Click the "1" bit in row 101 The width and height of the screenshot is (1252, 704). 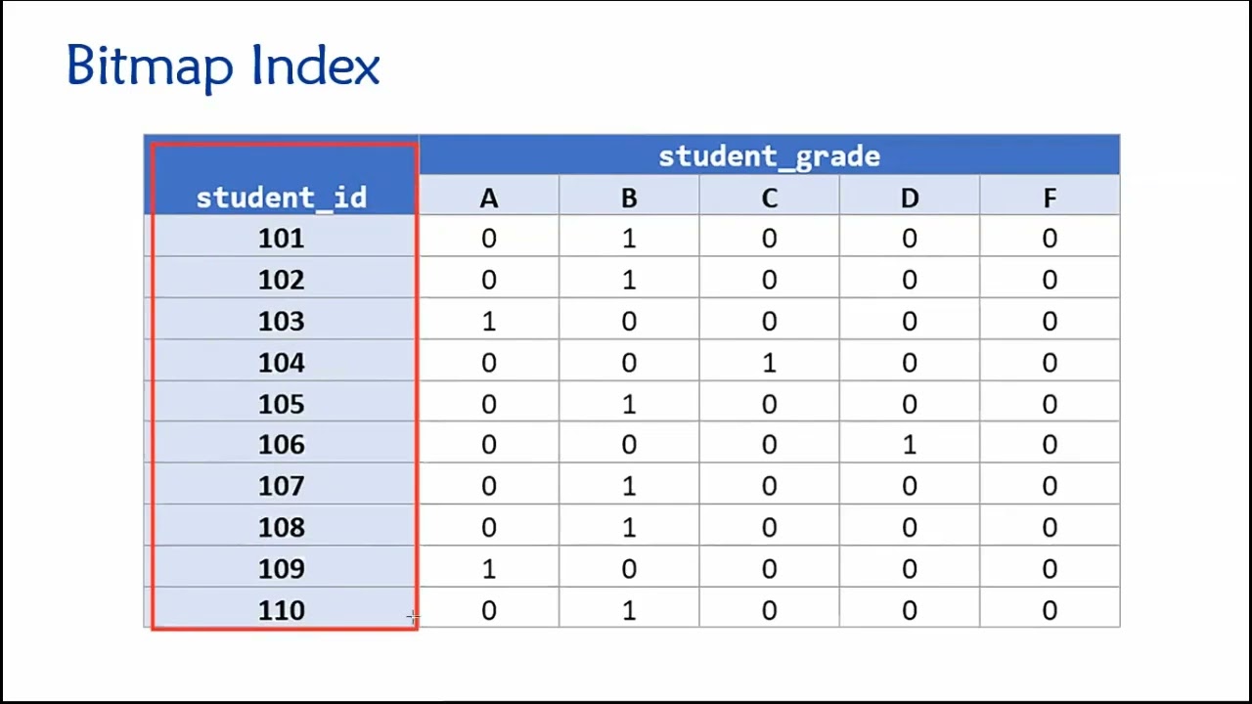pyautogui.click(x=629, y=238)
